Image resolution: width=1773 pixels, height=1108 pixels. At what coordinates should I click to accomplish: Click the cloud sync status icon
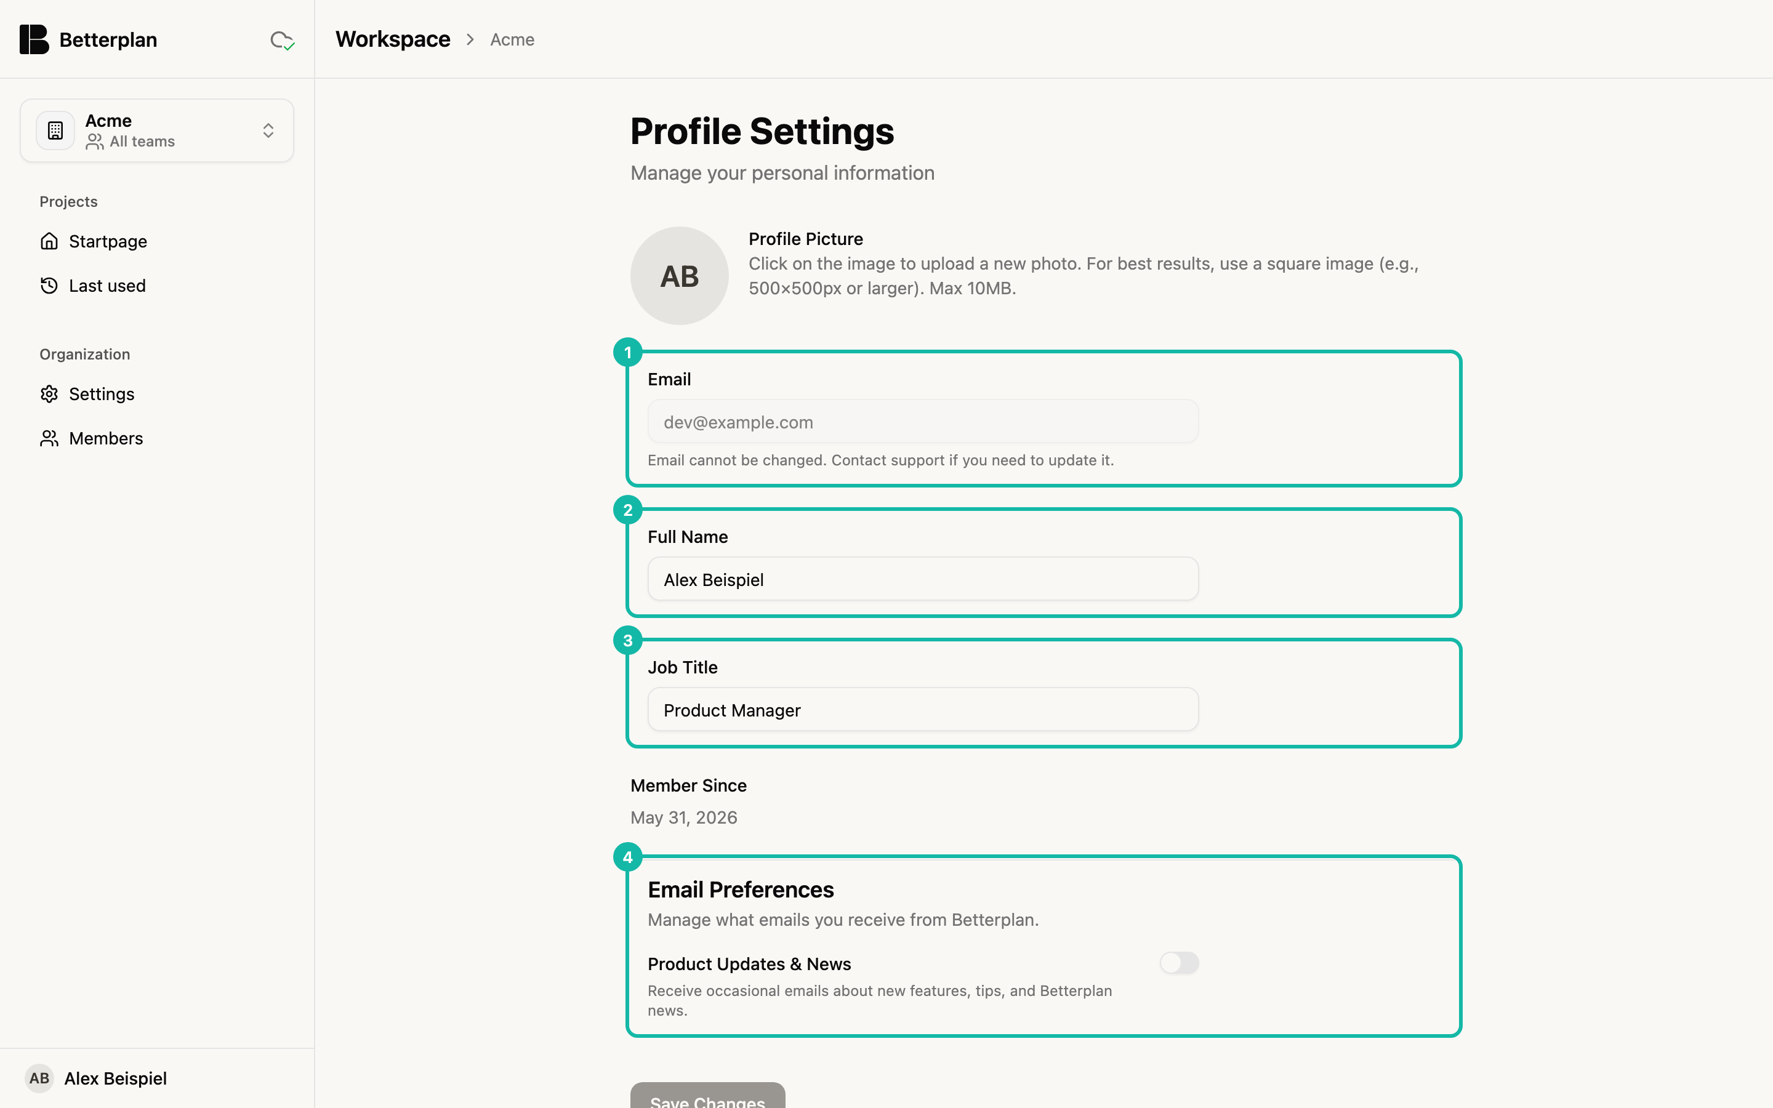pyautogui.click(x=282, y=40)
